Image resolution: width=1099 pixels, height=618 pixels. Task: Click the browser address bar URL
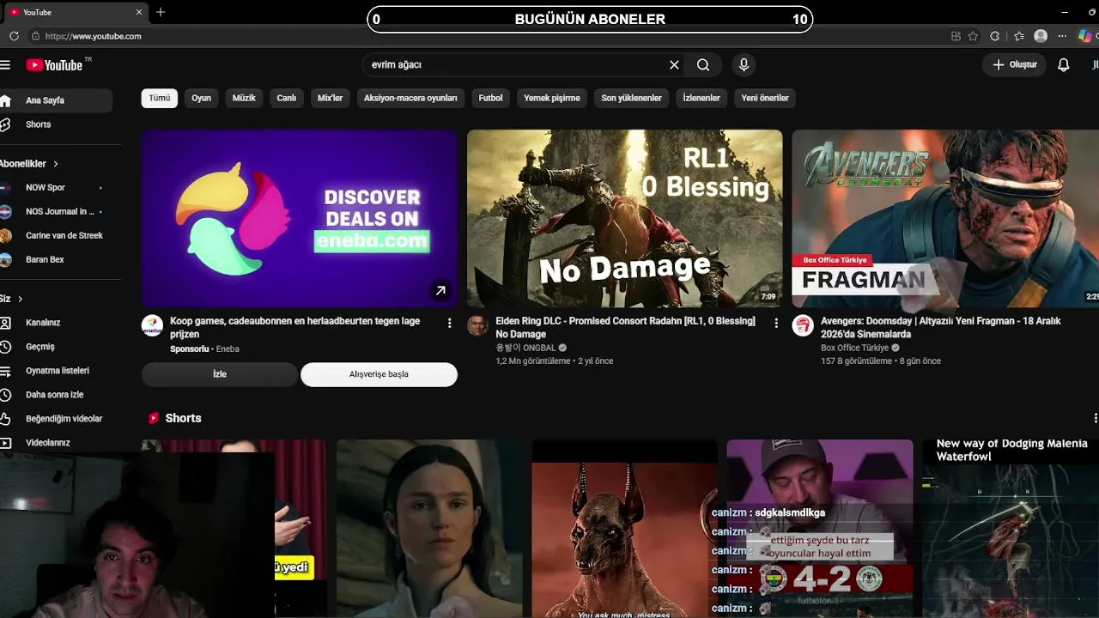93,36
